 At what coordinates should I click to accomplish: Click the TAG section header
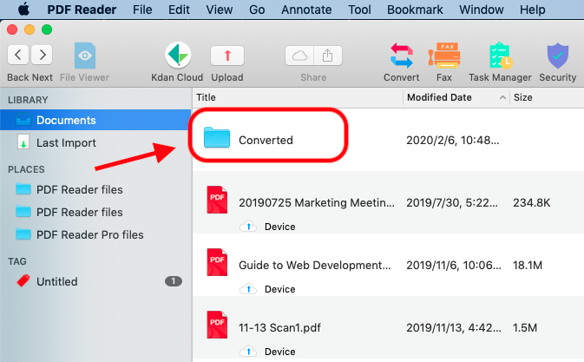(x=17, y=261)
